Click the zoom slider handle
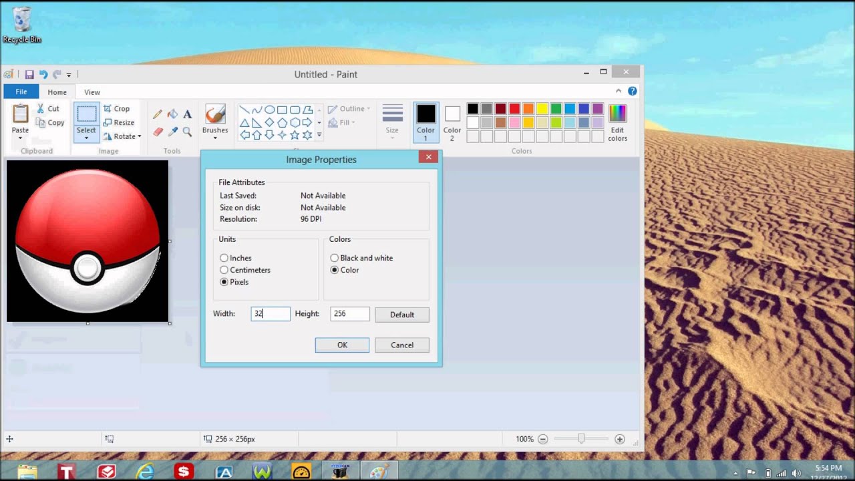Image resolution: width=855 pixels, height=481 pixels. pos(581,439)
